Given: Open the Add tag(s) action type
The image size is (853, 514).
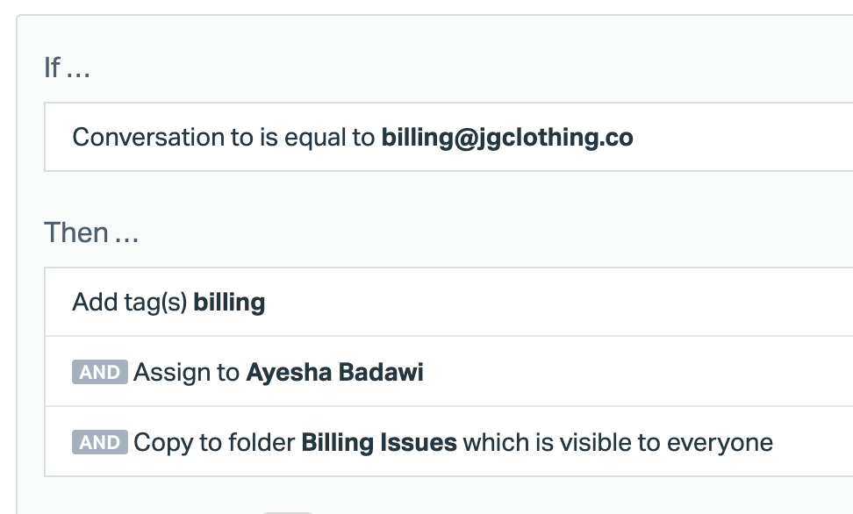Looking at the screenshot, I should coord(130,303).
